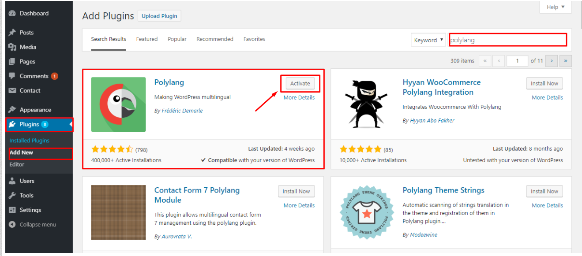Switch to the Recommended tab
Screen dimensions: 582x256
pyautogui.click(x=215, y=39)
